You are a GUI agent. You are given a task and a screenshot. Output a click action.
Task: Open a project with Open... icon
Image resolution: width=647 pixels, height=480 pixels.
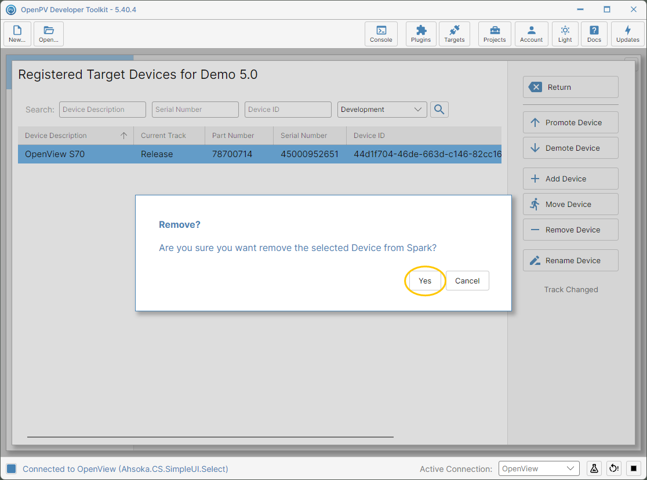click(49, 34)
